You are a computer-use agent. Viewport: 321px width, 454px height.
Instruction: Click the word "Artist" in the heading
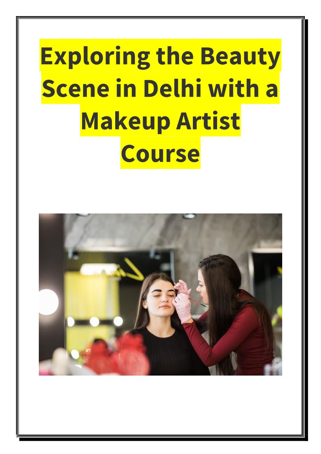[208, 121]
